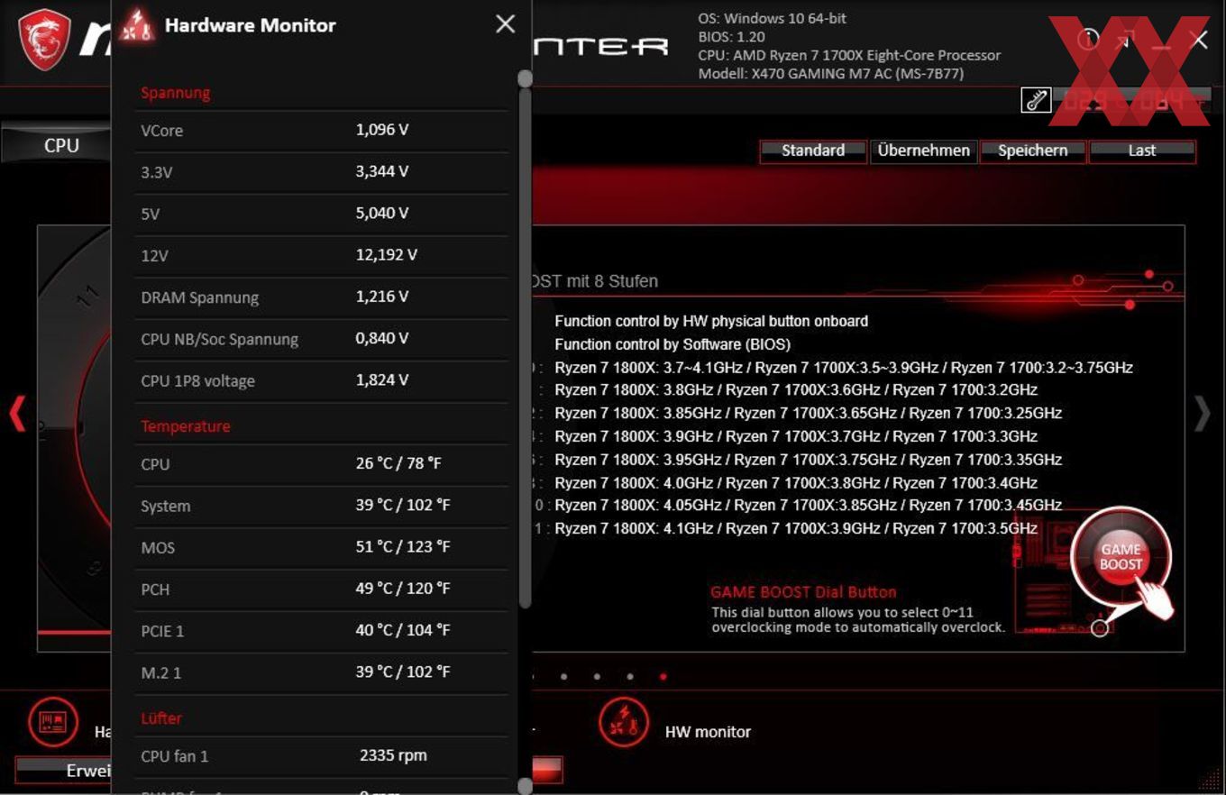Click the Erwei... button at bottom left
1226x795 pixels.
click(63, 770)
